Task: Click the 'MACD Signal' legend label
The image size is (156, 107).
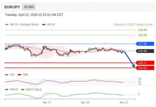Action: point(34,90)
